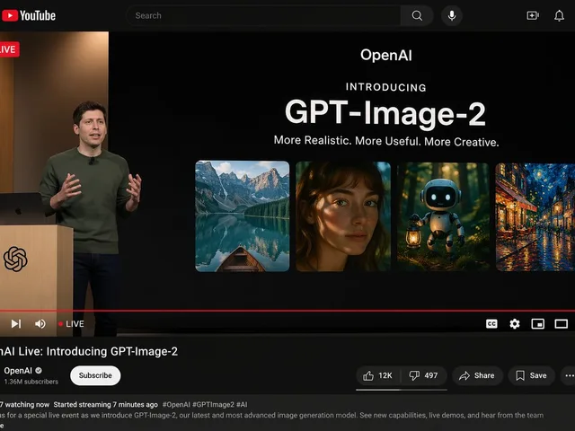This screenshot has height=431, width=575.
Task: Open the #OpenAI hashtag
Action: (176, 405)
